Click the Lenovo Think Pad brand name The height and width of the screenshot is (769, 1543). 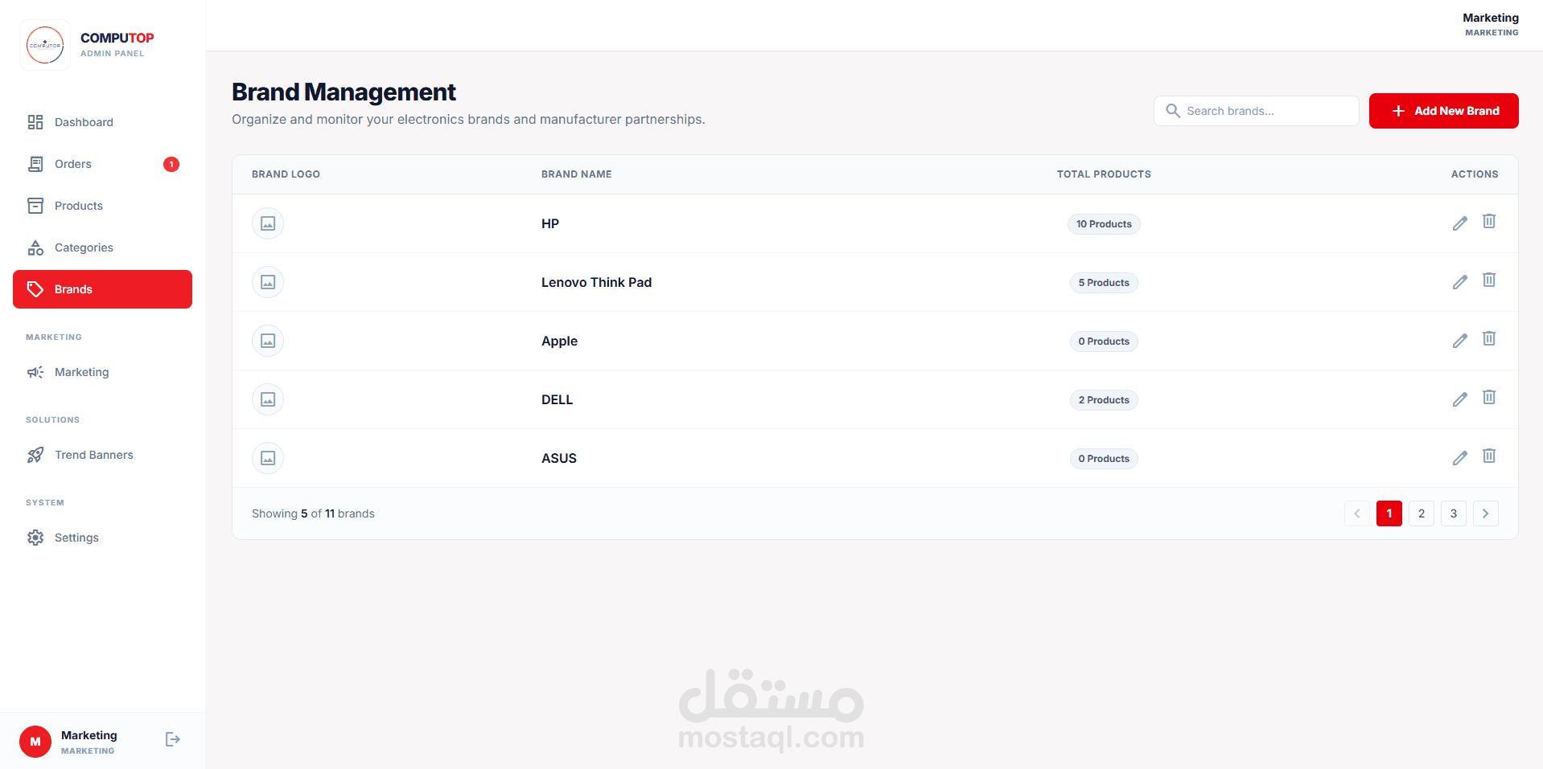pos(596,282)
